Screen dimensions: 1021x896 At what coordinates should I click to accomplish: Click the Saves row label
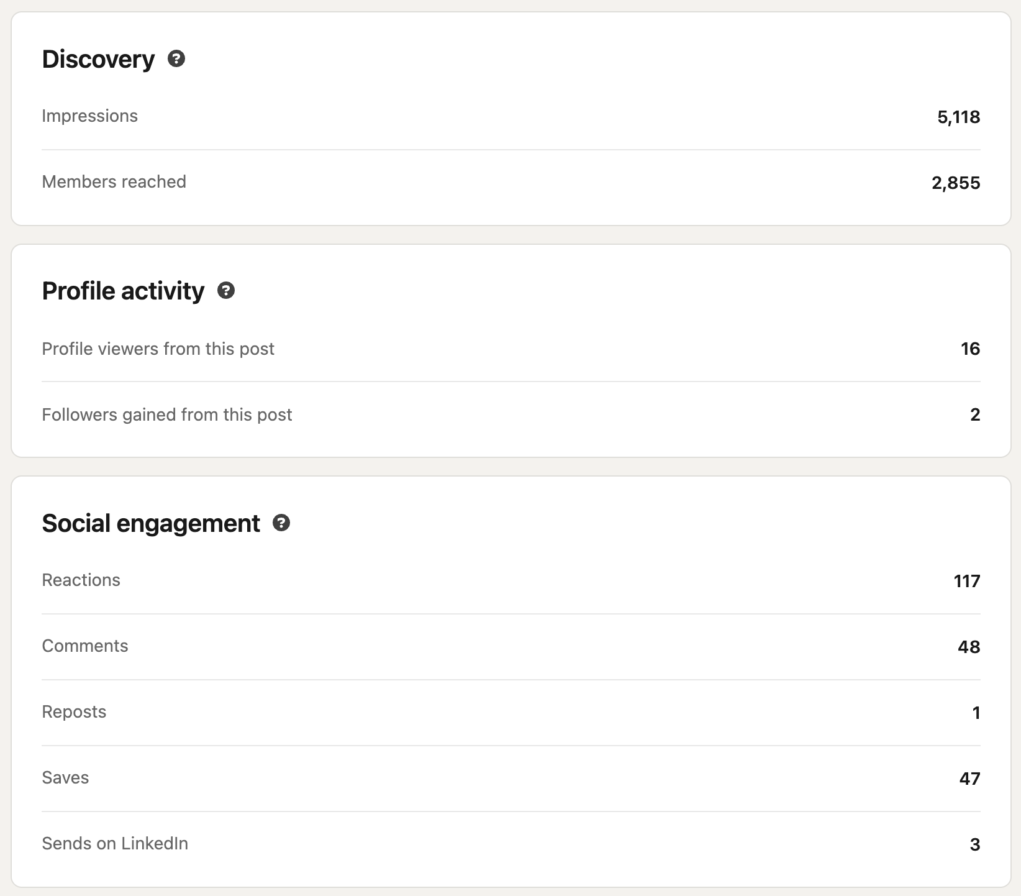coord(65,778)
